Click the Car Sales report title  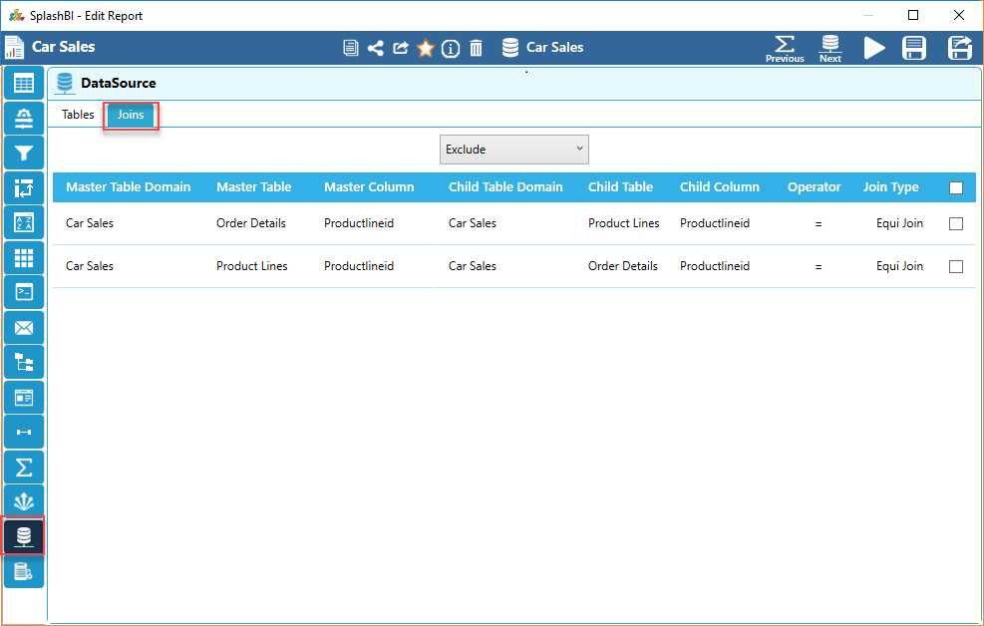pyautogui.click(x=64, y=47)
